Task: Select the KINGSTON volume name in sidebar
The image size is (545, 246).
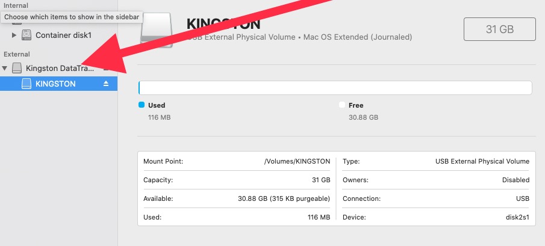Action: [x=55, y=84]
